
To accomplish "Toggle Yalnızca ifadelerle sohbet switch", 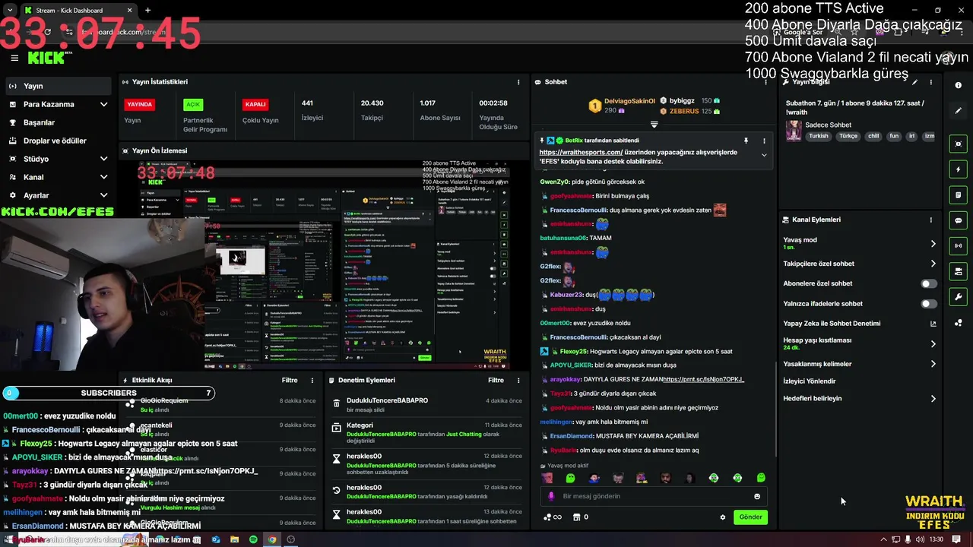I will click(x=929, y=304).
